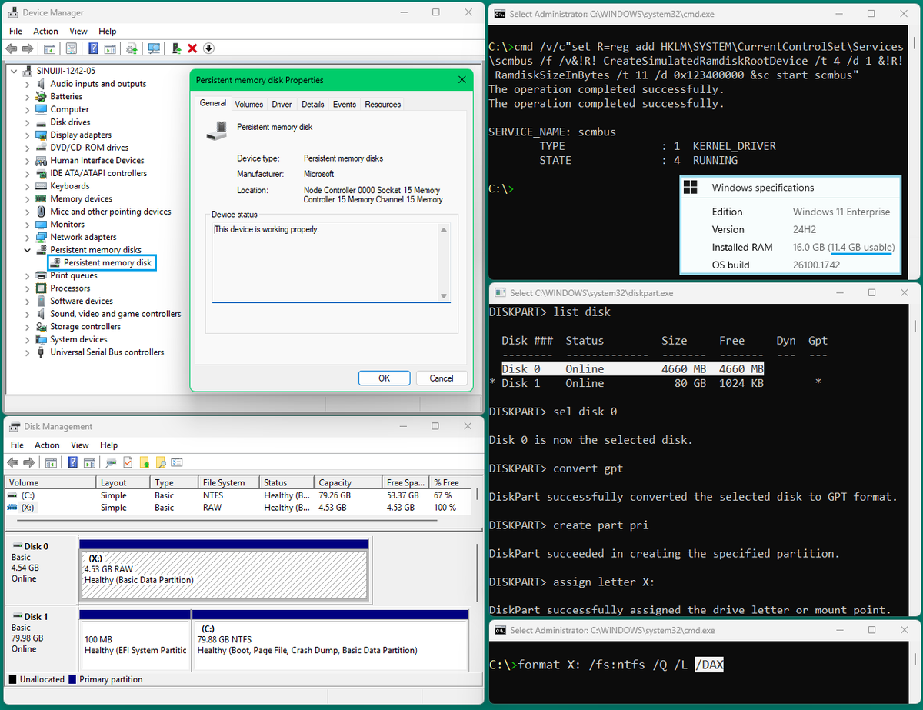This screenshot has width=923, height=710.
Task: Open the Action menu in Disk Management
Action: pyautogui.click(x=47, y=445)
